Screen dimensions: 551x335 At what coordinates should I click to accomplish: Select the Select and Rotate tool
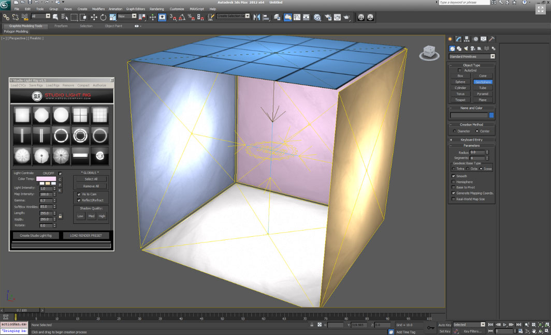click(103, 17)
